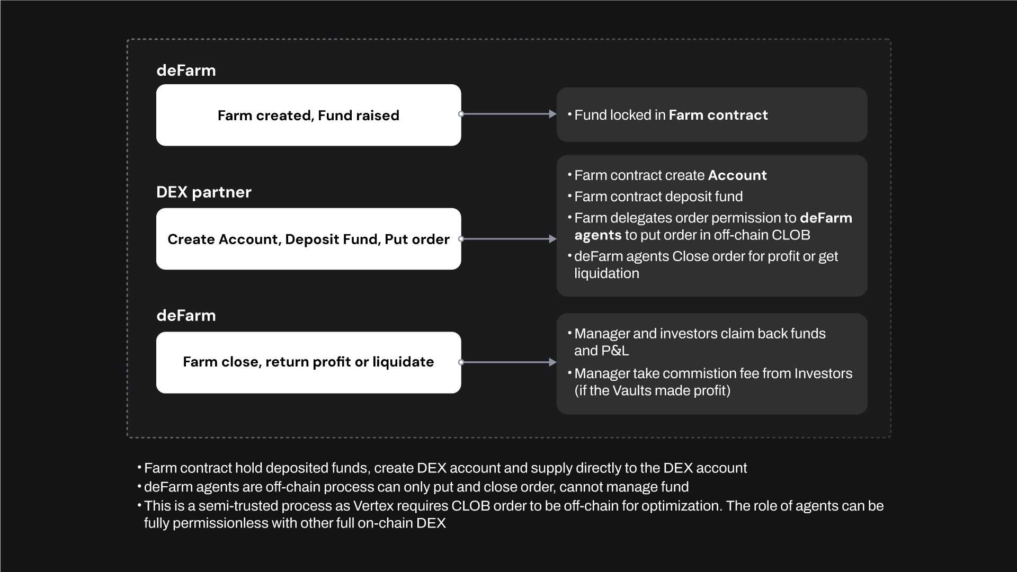The height and width of the screenshot is (572, 1017).
Task: Click "deFarm agents Close order for profit" bullet
Action: pyautogui.click(x=706, y=256)
